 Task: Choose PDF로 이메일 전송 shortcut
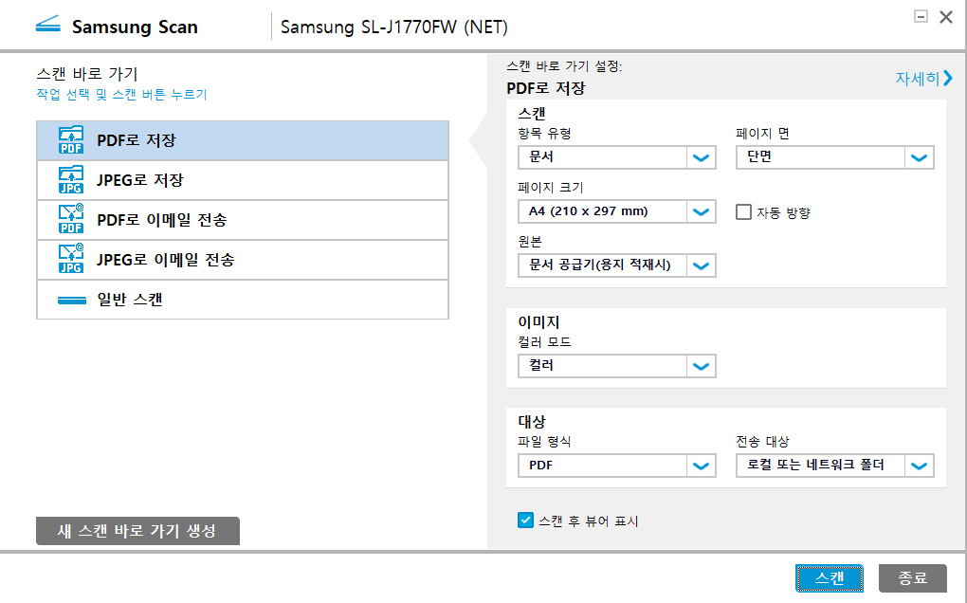tap(243, 220)
